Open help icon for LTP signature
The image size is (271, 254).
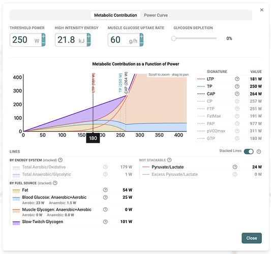coord(237,79)
